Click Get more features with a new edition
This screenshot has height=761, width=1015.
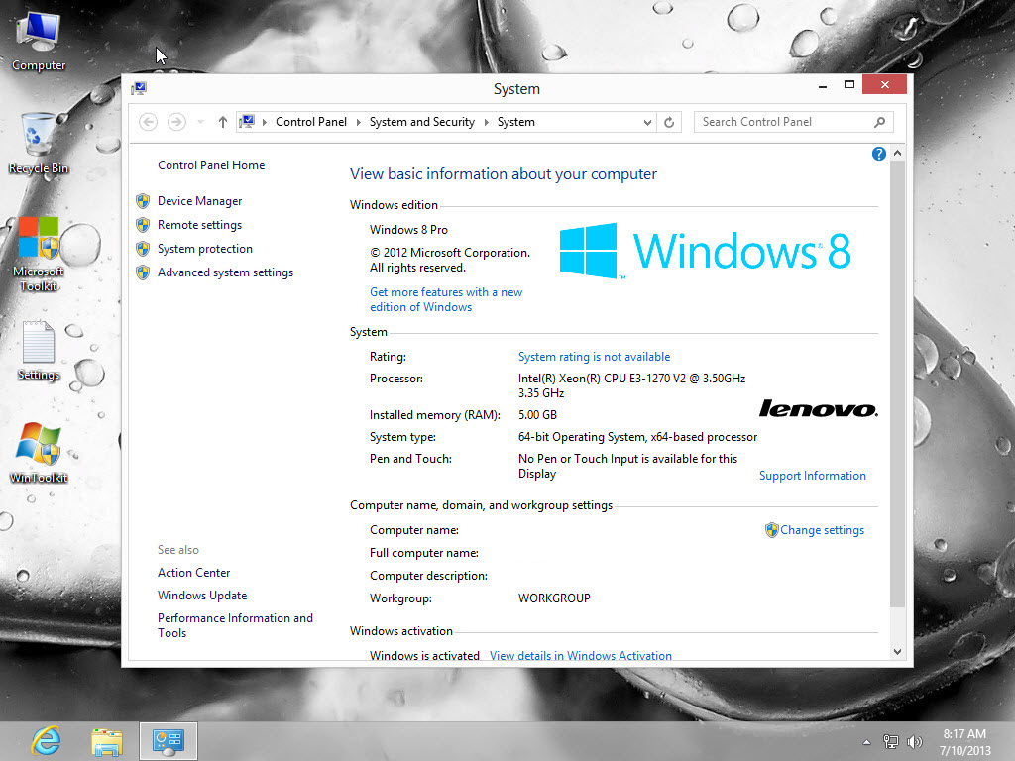(x=446, y=299)
